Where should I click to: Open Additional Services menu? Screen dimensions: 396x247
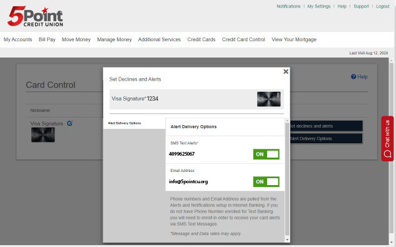tap(160, 39)
